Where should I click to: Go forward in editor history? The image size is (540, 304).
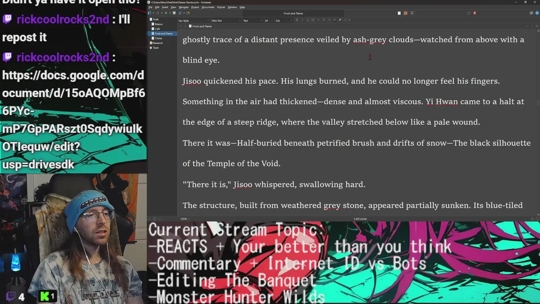click(x=185, y=26)
